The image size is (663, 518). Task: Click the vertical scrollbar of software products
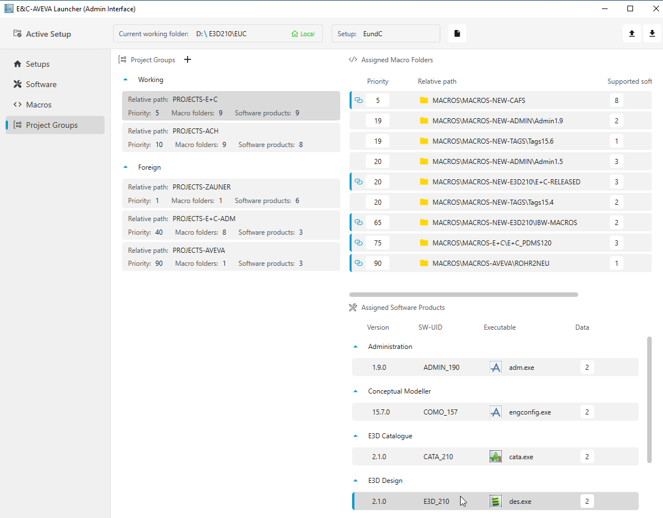tap(649, 400)
